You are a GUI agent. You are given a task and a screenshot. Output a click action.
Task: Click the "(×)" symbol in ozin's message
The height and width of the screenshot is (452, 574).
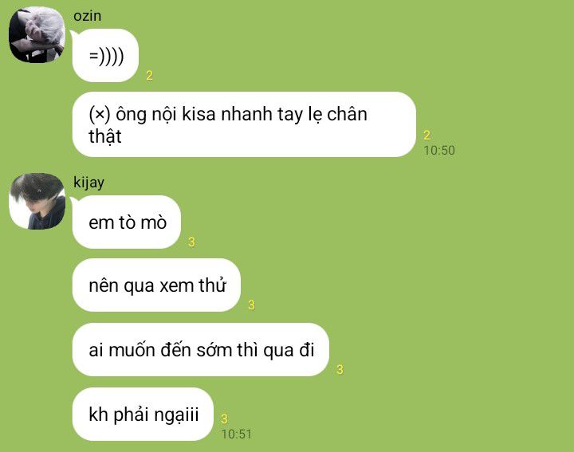pyautogui.click(x=99, y=114)
